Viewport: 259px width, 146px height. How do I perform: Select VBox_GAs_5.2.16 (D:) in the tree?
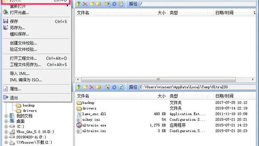(x=35, y=132)
